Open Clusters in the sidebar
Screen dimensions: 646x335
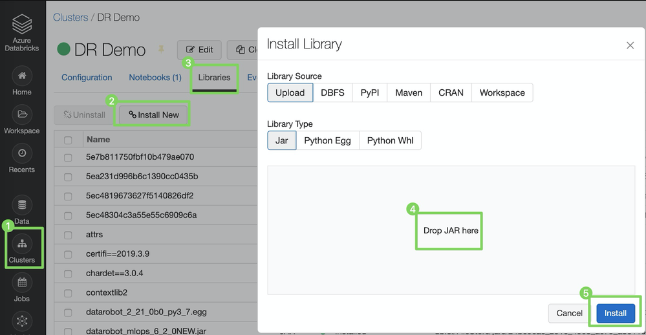(22, 249)
